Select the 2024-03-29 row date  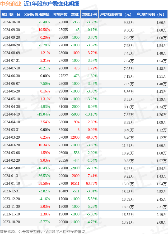coord(11,137)
